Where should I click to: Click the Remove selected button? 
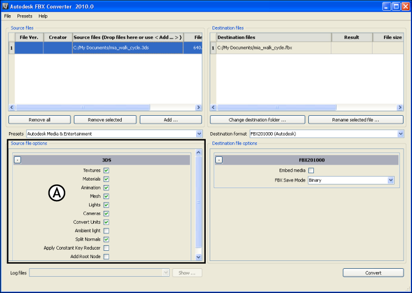(x=105, y=120)
